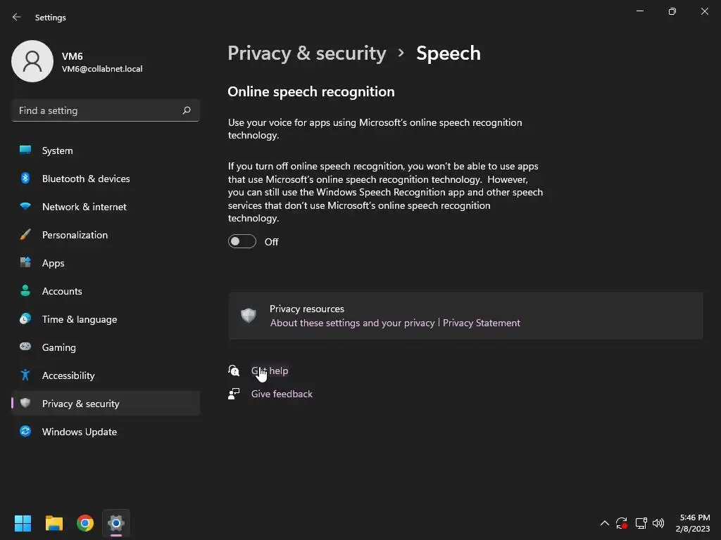The height and width of the screenshot is (540, 721).
Task: Click the Personalization paintbrush icon
Action: (x=25, y=235)
